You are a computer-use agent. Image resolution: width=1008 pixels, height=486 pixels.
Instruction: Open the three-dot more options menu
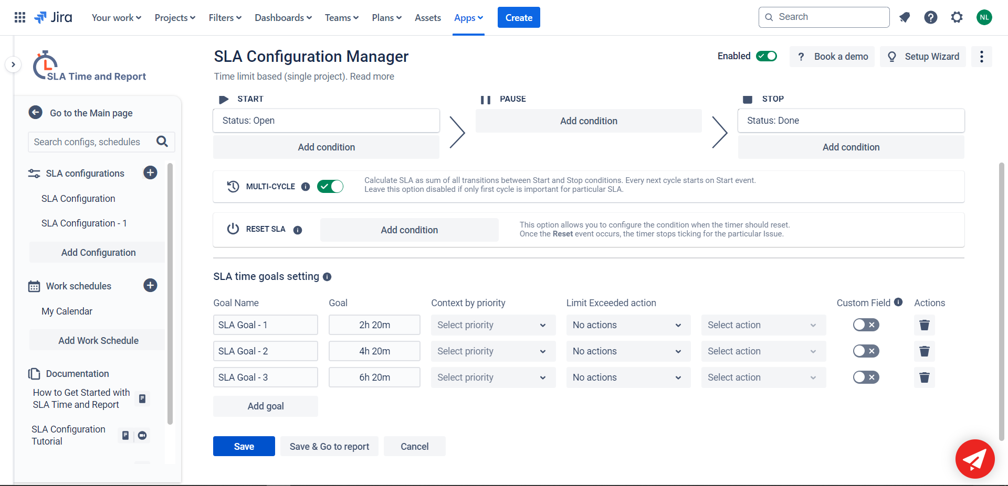981,57
